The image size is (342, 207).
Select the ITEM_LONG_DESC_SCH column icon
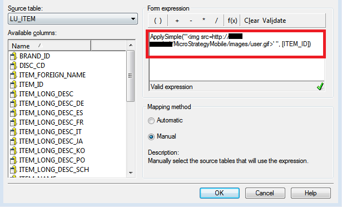[x=13, y=170]
